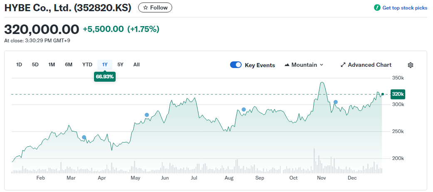Select the 5D time range tab
The image size is (433, 192).
coord(35,65)
